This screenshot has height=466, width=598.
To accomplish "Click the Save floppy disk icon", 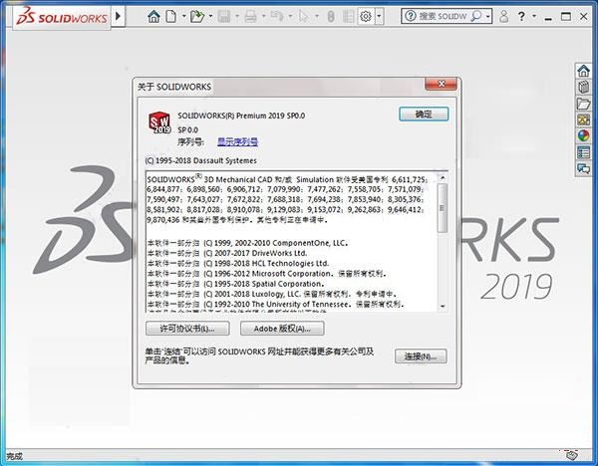I will [x=224, y=16].
